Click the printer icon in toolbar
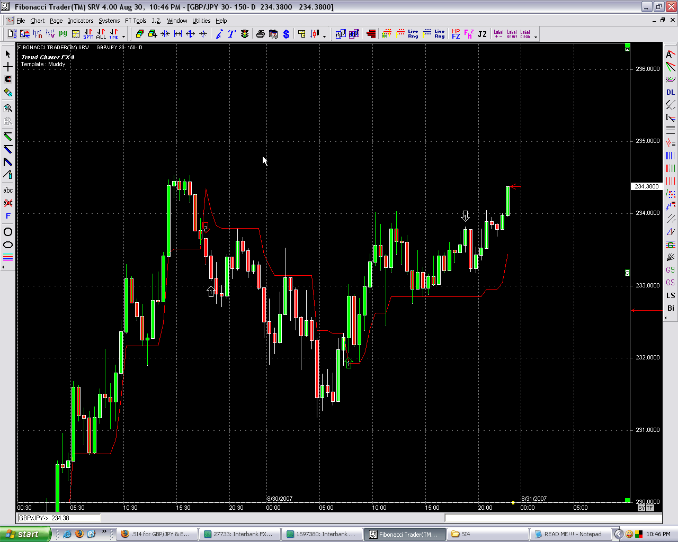The height and width of the screenshot is (542, 678). point(261,34)
